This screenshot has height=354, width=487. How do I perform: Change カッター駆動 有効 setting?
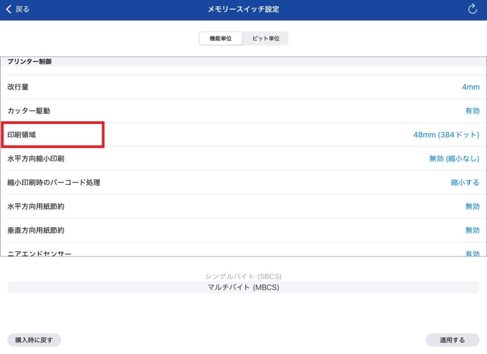tap(472, 111)
